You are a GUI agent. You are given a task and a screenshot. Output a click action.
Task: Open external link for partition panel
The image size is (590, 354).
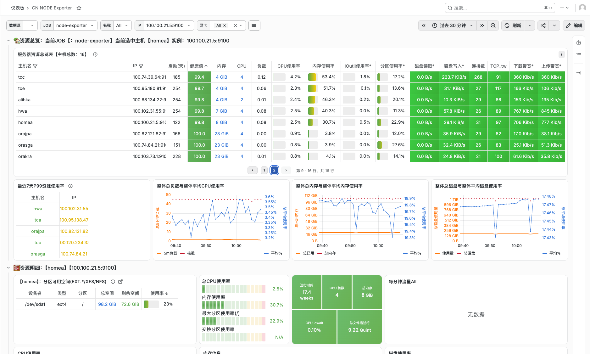click(120, 282)
